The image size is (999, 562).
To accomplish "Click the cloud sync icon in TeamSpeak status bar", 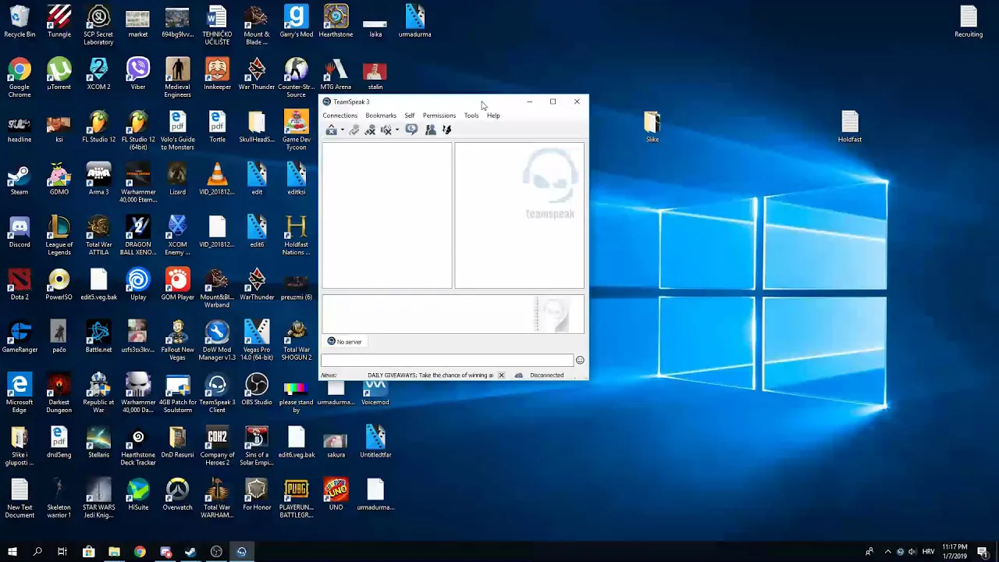I will pos(518,375).
